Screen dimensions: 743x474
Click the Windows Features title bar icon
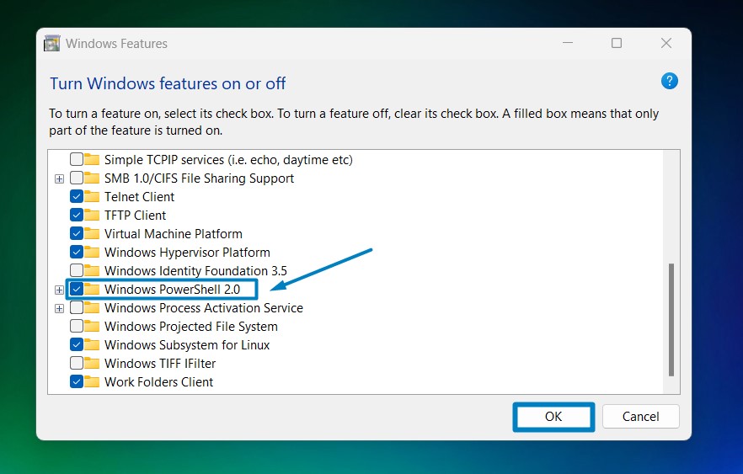(x=52, y=43)
